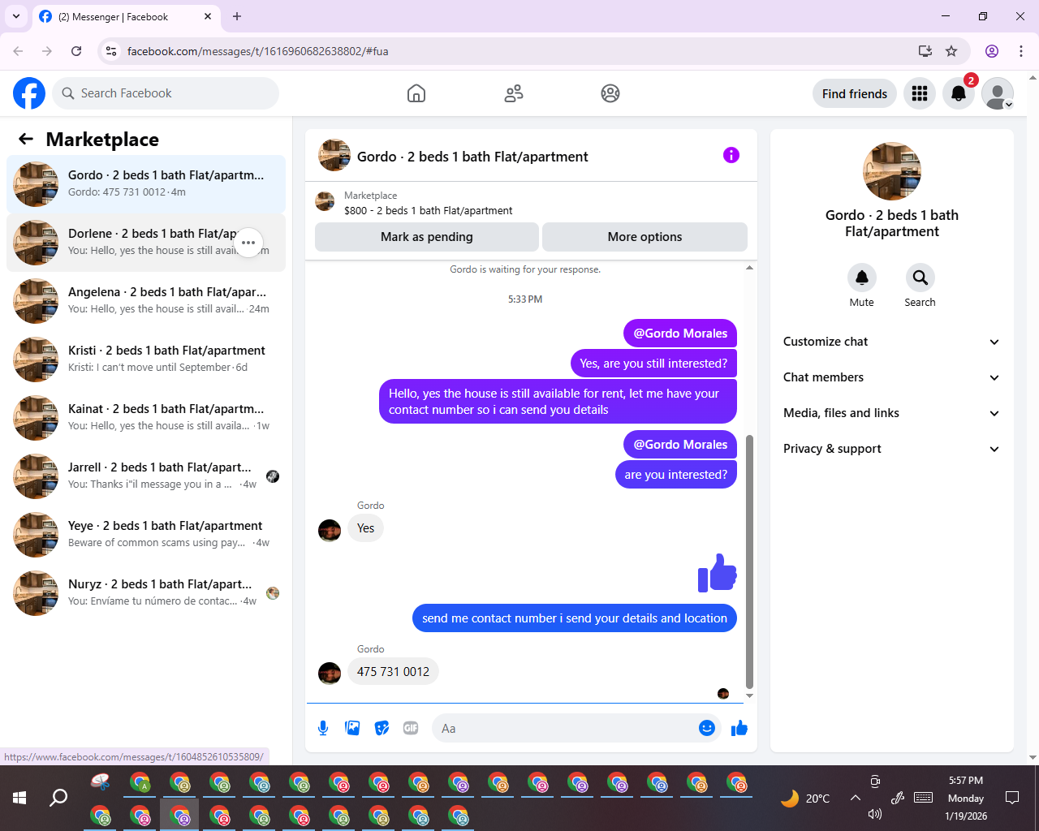Open the volume control in tray
Image resolution: width=1039 pixels, height=831 pixels.
click(874, 814)
